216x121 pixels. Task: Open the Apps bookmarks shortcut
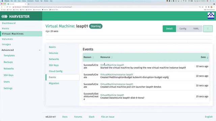pyautogui.click(x=4, y=10)
